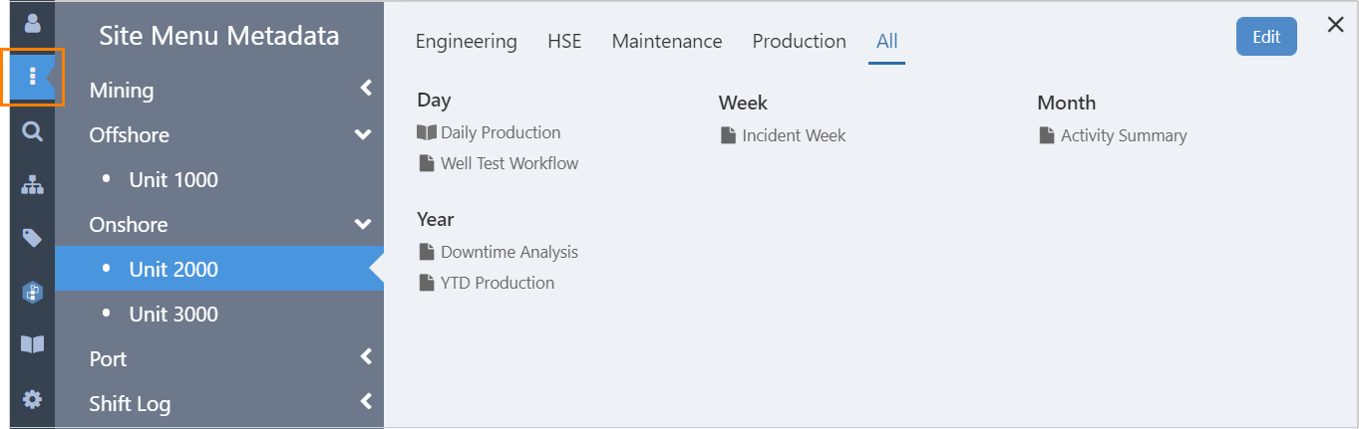Screen dimensions: 1359x429
Task: Open the search magnifier icon
Action: click(33, 131)
